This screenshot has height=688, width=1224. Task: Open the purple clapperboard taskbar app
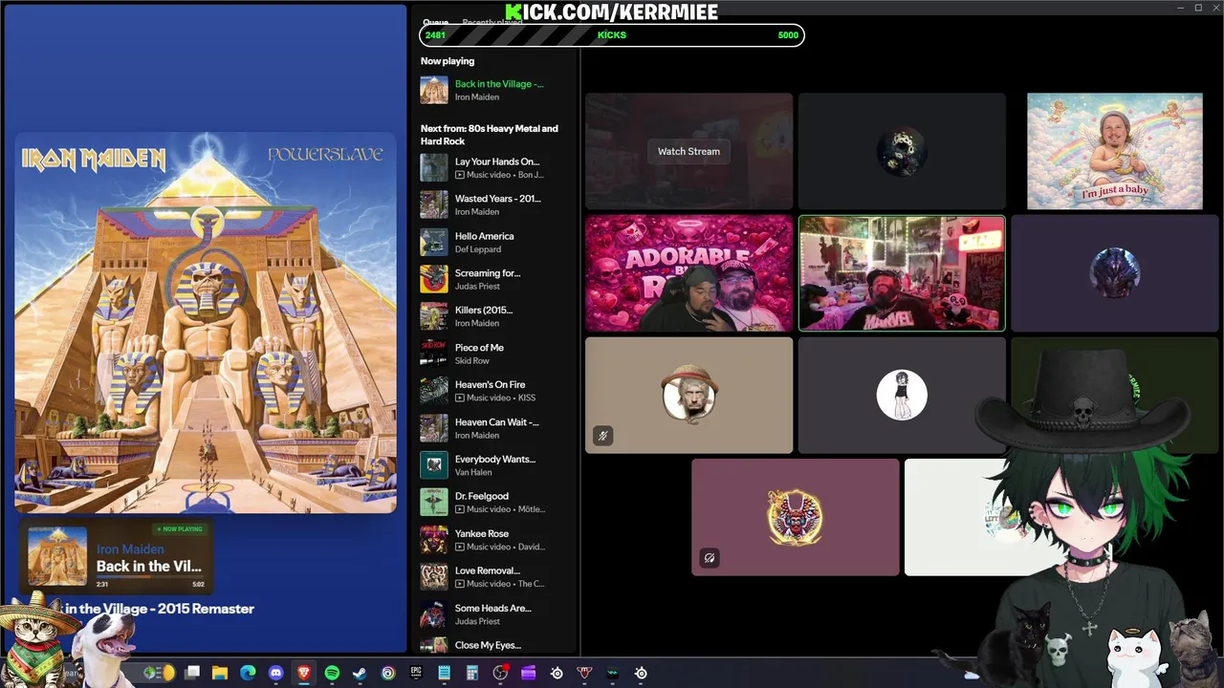point(528,673)
